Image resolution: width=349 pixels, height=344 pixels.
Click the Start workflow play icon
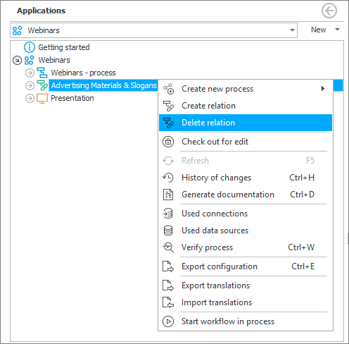[x=168, y=321]
